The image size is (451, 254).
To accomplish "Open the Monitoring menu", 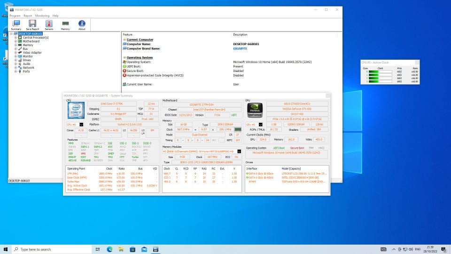I will tap(42, 16).
